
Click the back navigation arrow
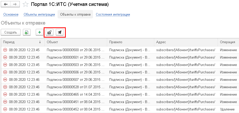point(6,4)
